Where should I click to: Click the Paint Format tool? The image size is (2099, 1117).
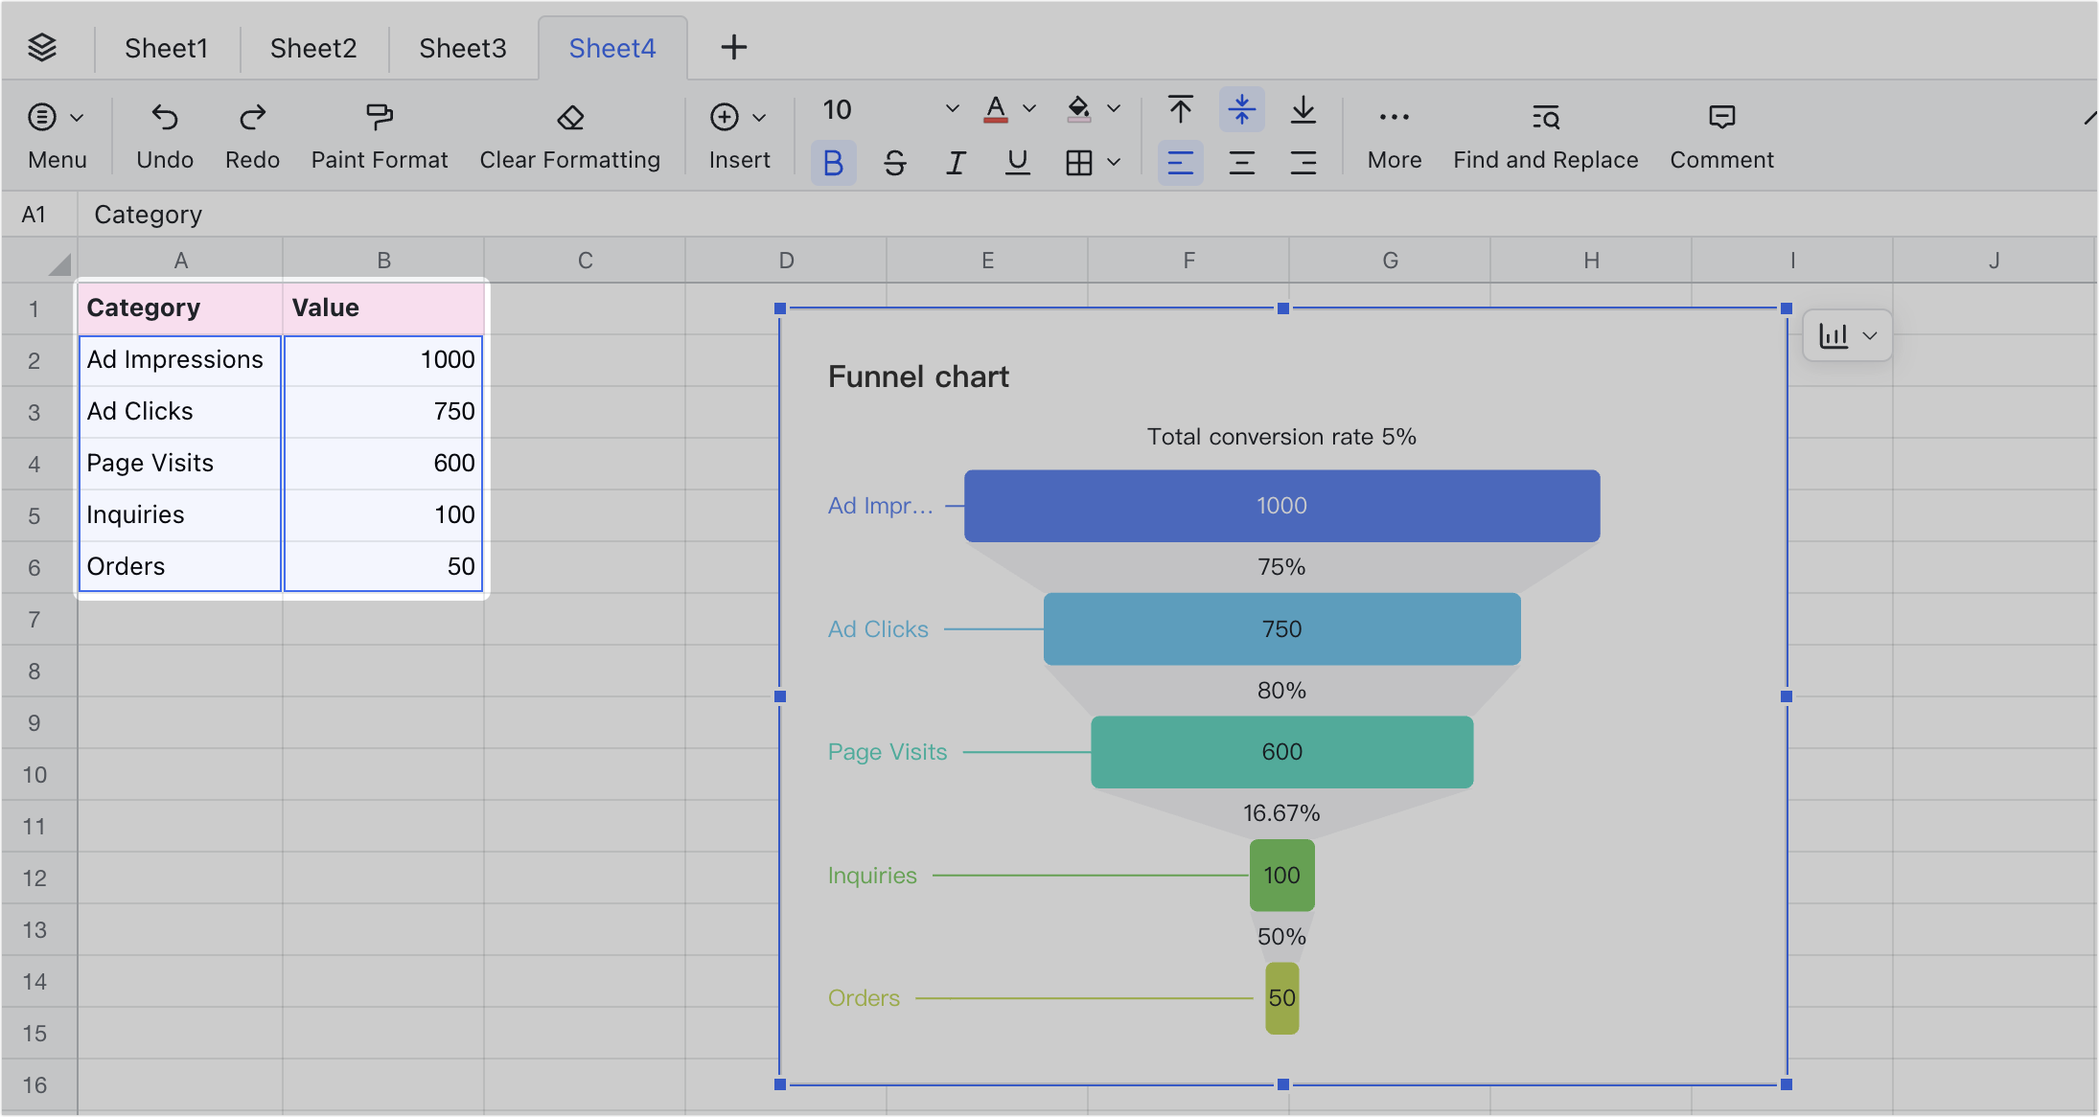(380, 134)
